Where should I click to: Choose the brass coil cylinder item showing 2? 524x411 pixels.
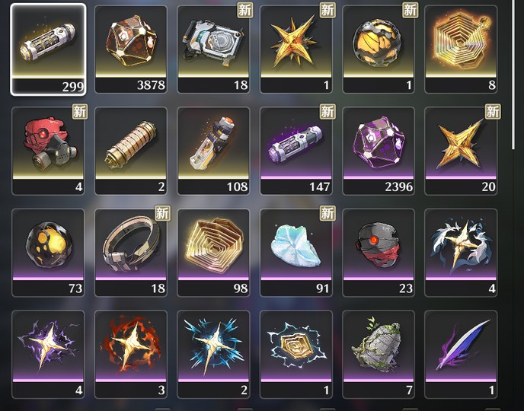(131, 151)
